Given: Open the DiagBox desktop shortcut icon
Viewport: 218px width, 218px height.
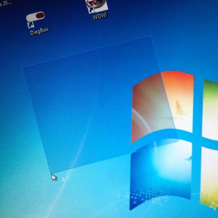Looking at the screenshot, I should (x=35, y=20).
